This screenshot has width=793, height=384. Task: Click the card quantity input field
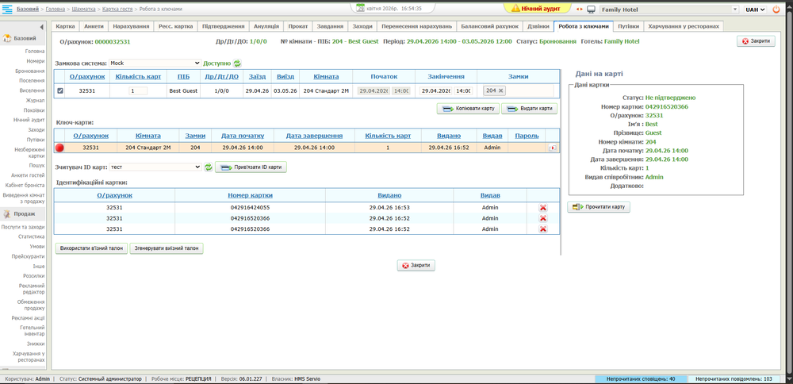tap(139, 91)
